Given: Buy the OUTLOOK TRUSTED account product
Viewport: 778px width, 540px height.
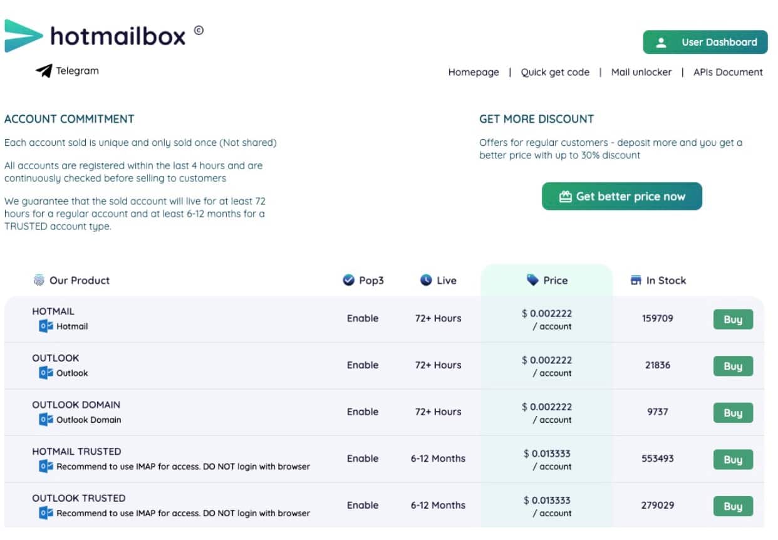Looking at the screenshot, I should click(733, 506).
